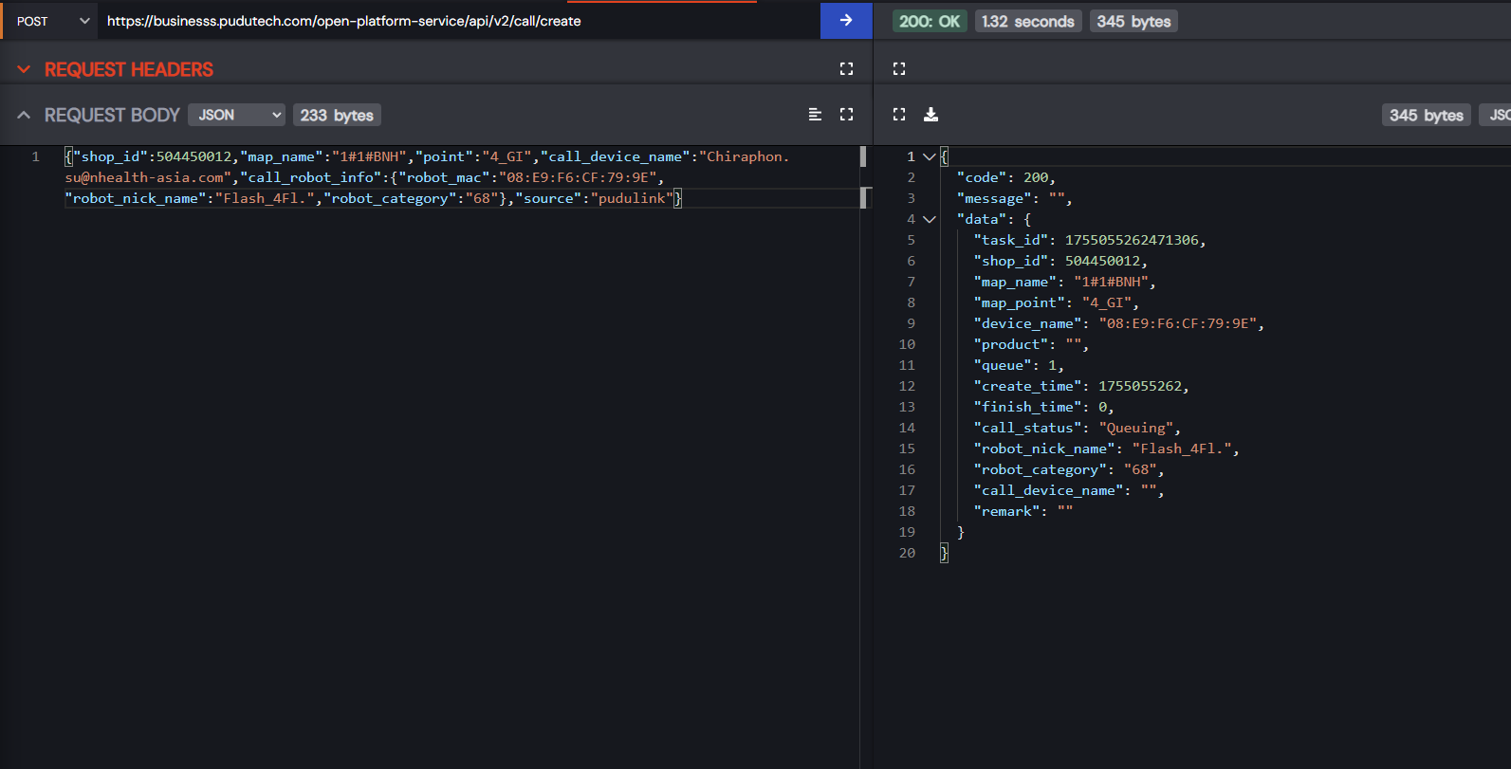Image resolution: width=1511 pixels, height=769 pixels.
Task: Click the "finish_time": 0 line
Action: tap(1043, 407)
